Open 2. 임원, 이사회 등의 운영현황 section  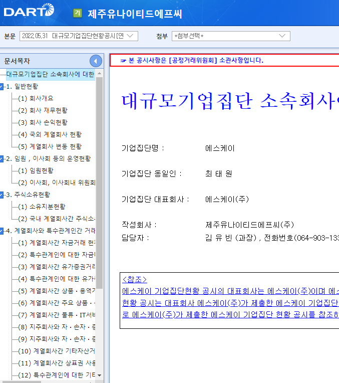pos(49,159)
